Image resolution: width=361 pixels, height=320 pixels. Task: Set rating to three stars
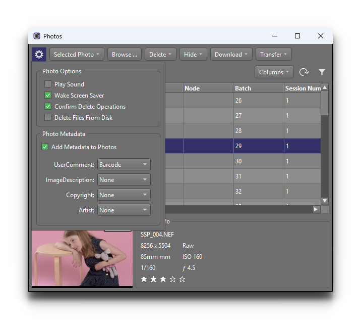[x=163, y=280]
